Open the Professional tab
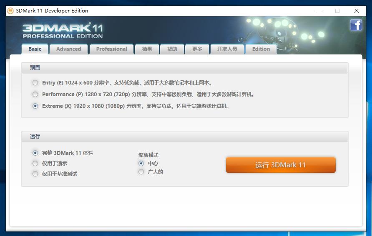372x236 pixels. (111, 49)
